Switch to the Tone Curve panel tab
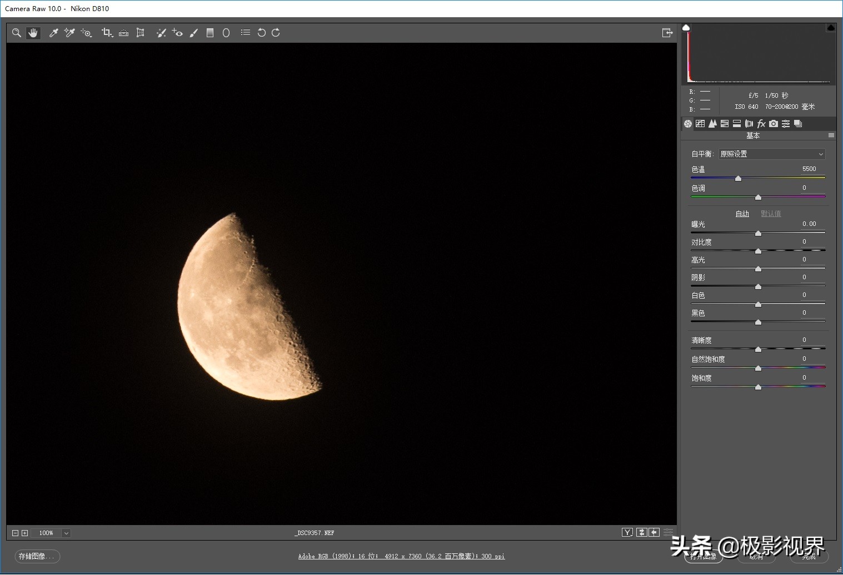The image size is (843, 575). coord(700,124)
